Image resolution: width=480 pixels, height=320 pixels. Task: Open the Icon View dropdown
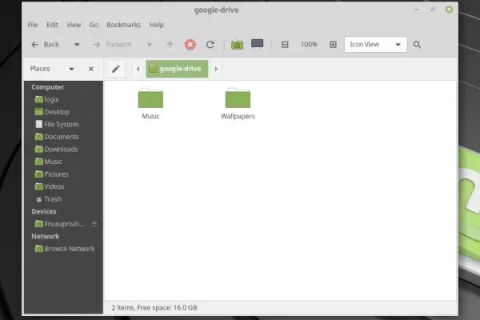click(x=376, y=45)
